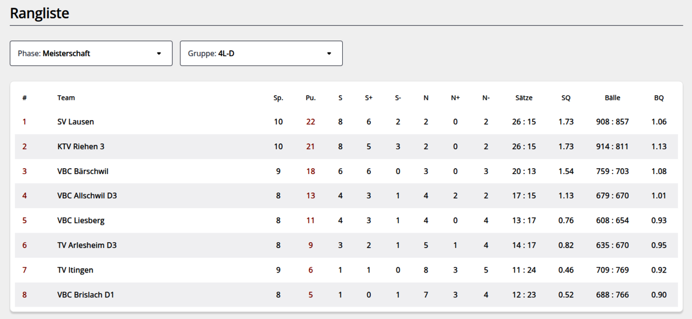Click the Rangliste page heading

[39, 14]
